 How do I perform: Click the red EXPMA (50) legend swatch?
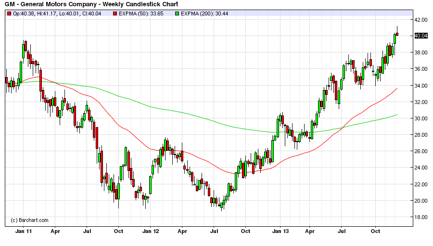[x=115, y=13]
